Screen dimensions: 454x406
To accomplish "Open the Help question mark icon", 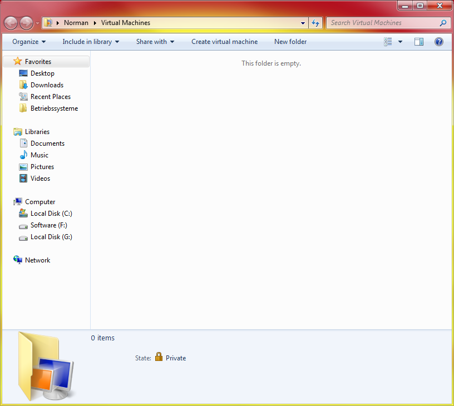I will click(x=438, y=42).
